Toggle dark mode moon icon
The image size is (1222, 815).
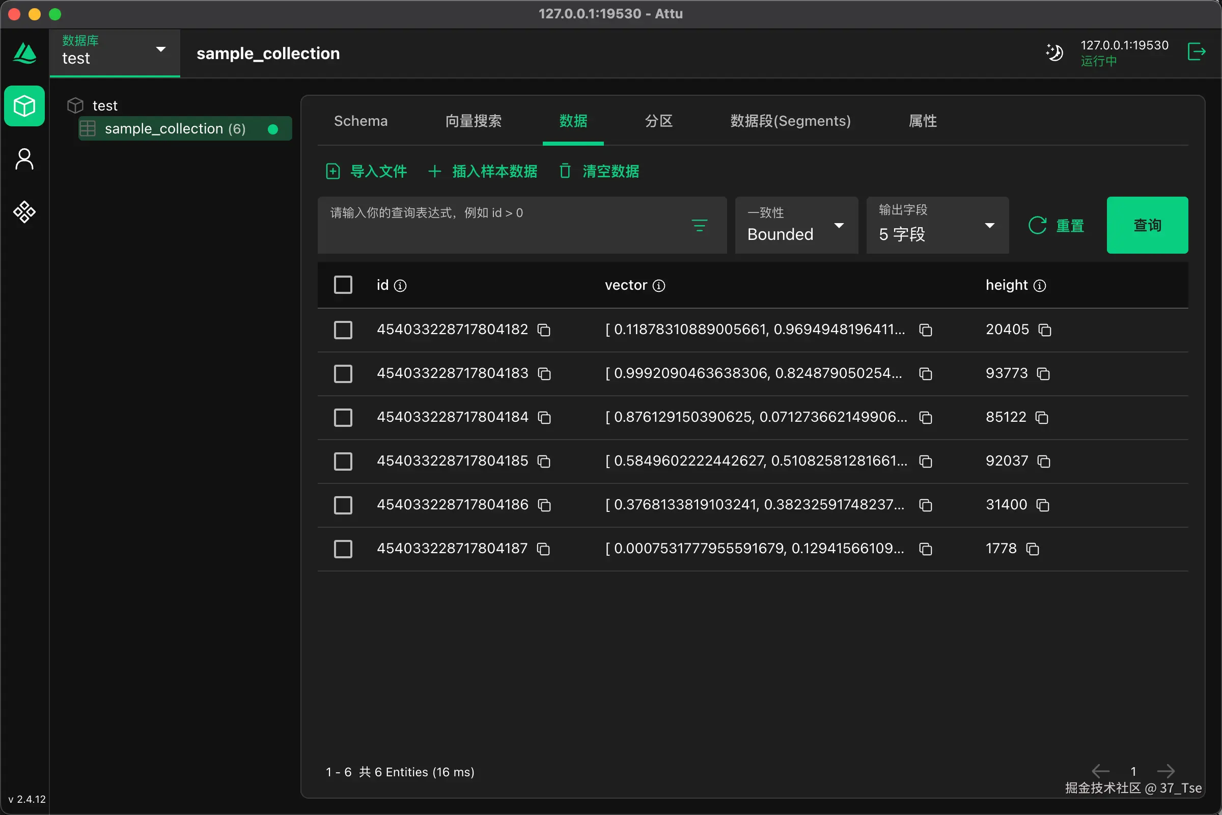(x=1054, y=52)
